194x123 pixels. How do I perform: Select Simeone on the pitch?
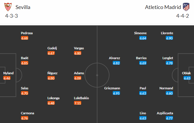pyautogui.click(x=140, y=33)
